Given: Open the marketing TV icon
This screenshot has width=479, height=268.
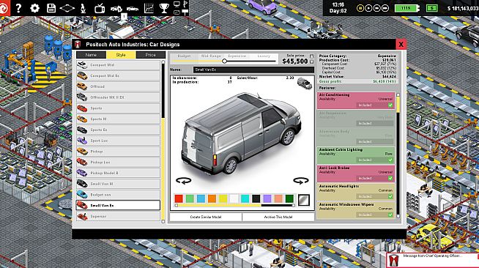Looking at the screenshot, I should [100, 9].
